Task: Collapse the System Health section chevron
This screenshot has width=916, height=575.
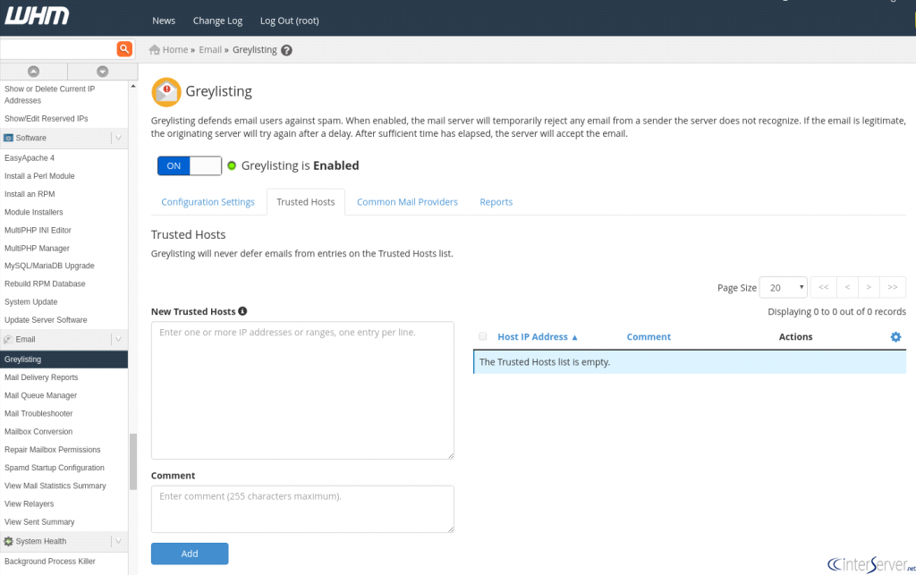Action: pyautogui.click(x=119, y=541)
